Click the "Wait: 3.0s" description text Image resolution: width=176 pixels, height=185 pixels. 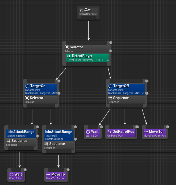pyautogui.click(x=15, y=179)
